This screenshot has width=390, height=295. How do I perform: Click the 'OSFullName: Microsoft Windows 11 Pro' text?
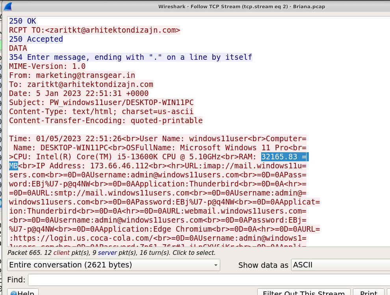click(x=207, y=148)
